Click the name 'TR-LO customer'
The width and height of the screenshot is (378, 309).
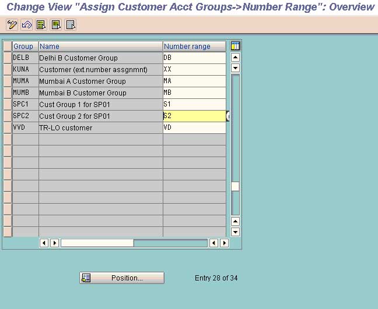coord(65,127)
